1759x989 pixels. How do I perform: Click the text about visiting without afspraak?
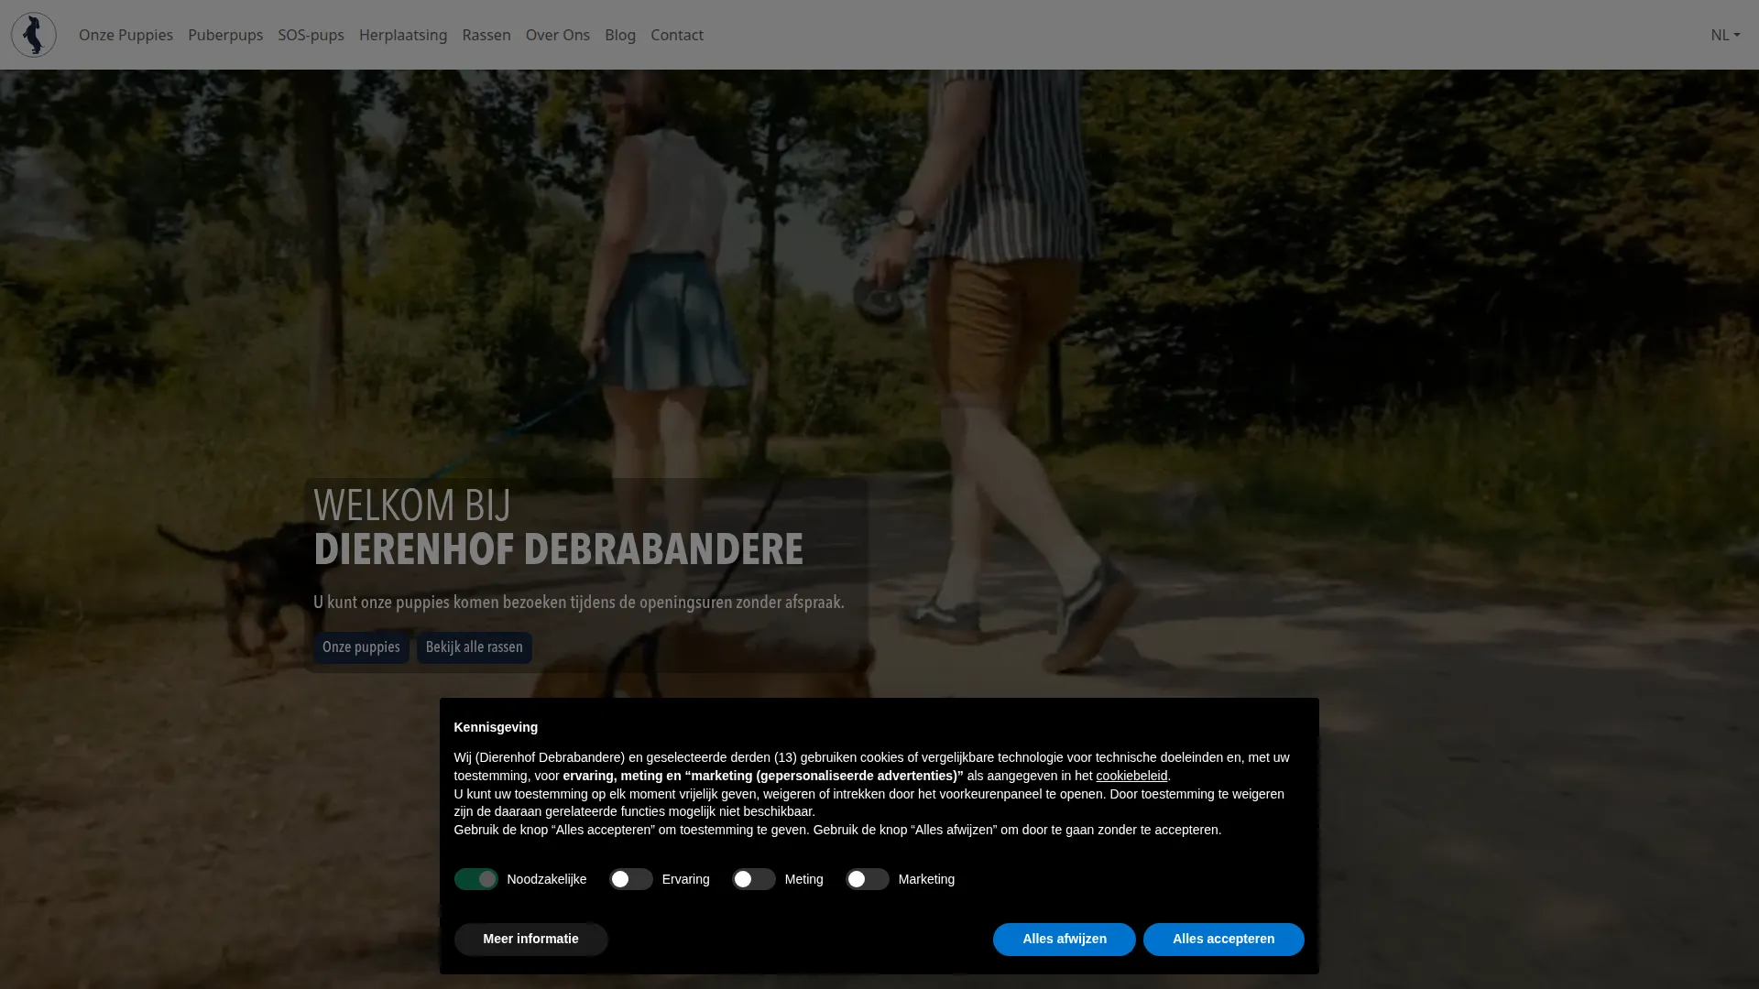point(579,603)
